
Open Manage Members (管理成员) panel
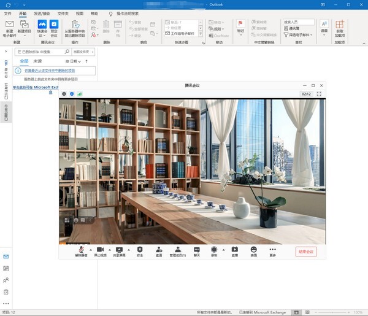click(178, 250)
